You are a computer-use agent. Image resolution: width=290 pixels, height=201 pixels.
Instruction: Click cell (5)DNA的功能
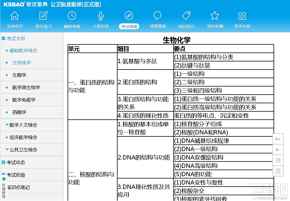pyautogui.click(x=223, y=174)
